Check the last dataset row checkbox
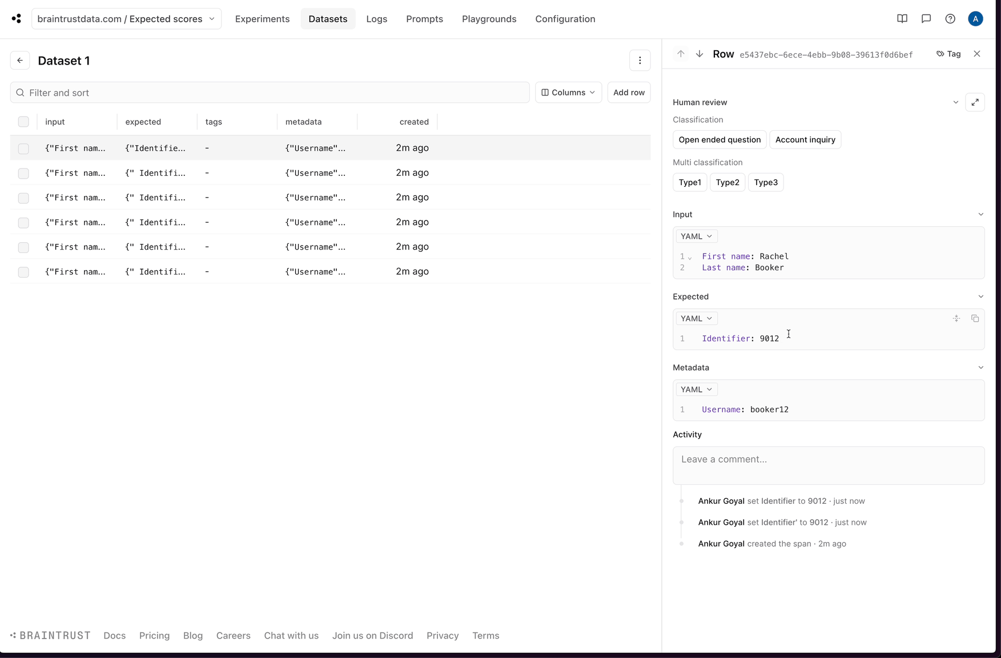This screenshot has width=1001, height=658. 23,272
